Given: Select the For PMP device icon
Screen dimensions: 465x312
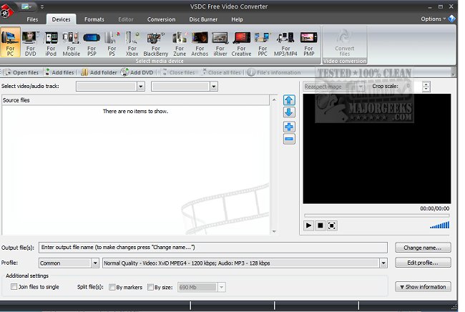Looking at the screenshot, I should coord(309,44).
